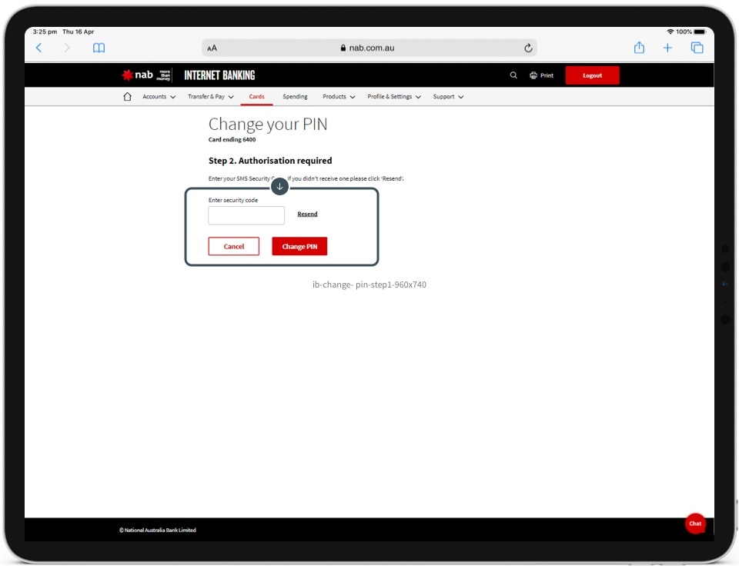Select the NAB home icon in the navigation
The image size is (739, 569).
(127, 96)
